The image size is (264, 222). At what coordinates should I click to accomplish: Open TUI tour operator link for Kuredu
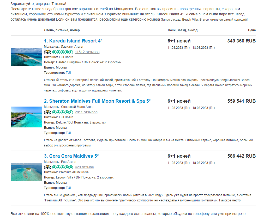pyautogui.click(x=68, y=73)
